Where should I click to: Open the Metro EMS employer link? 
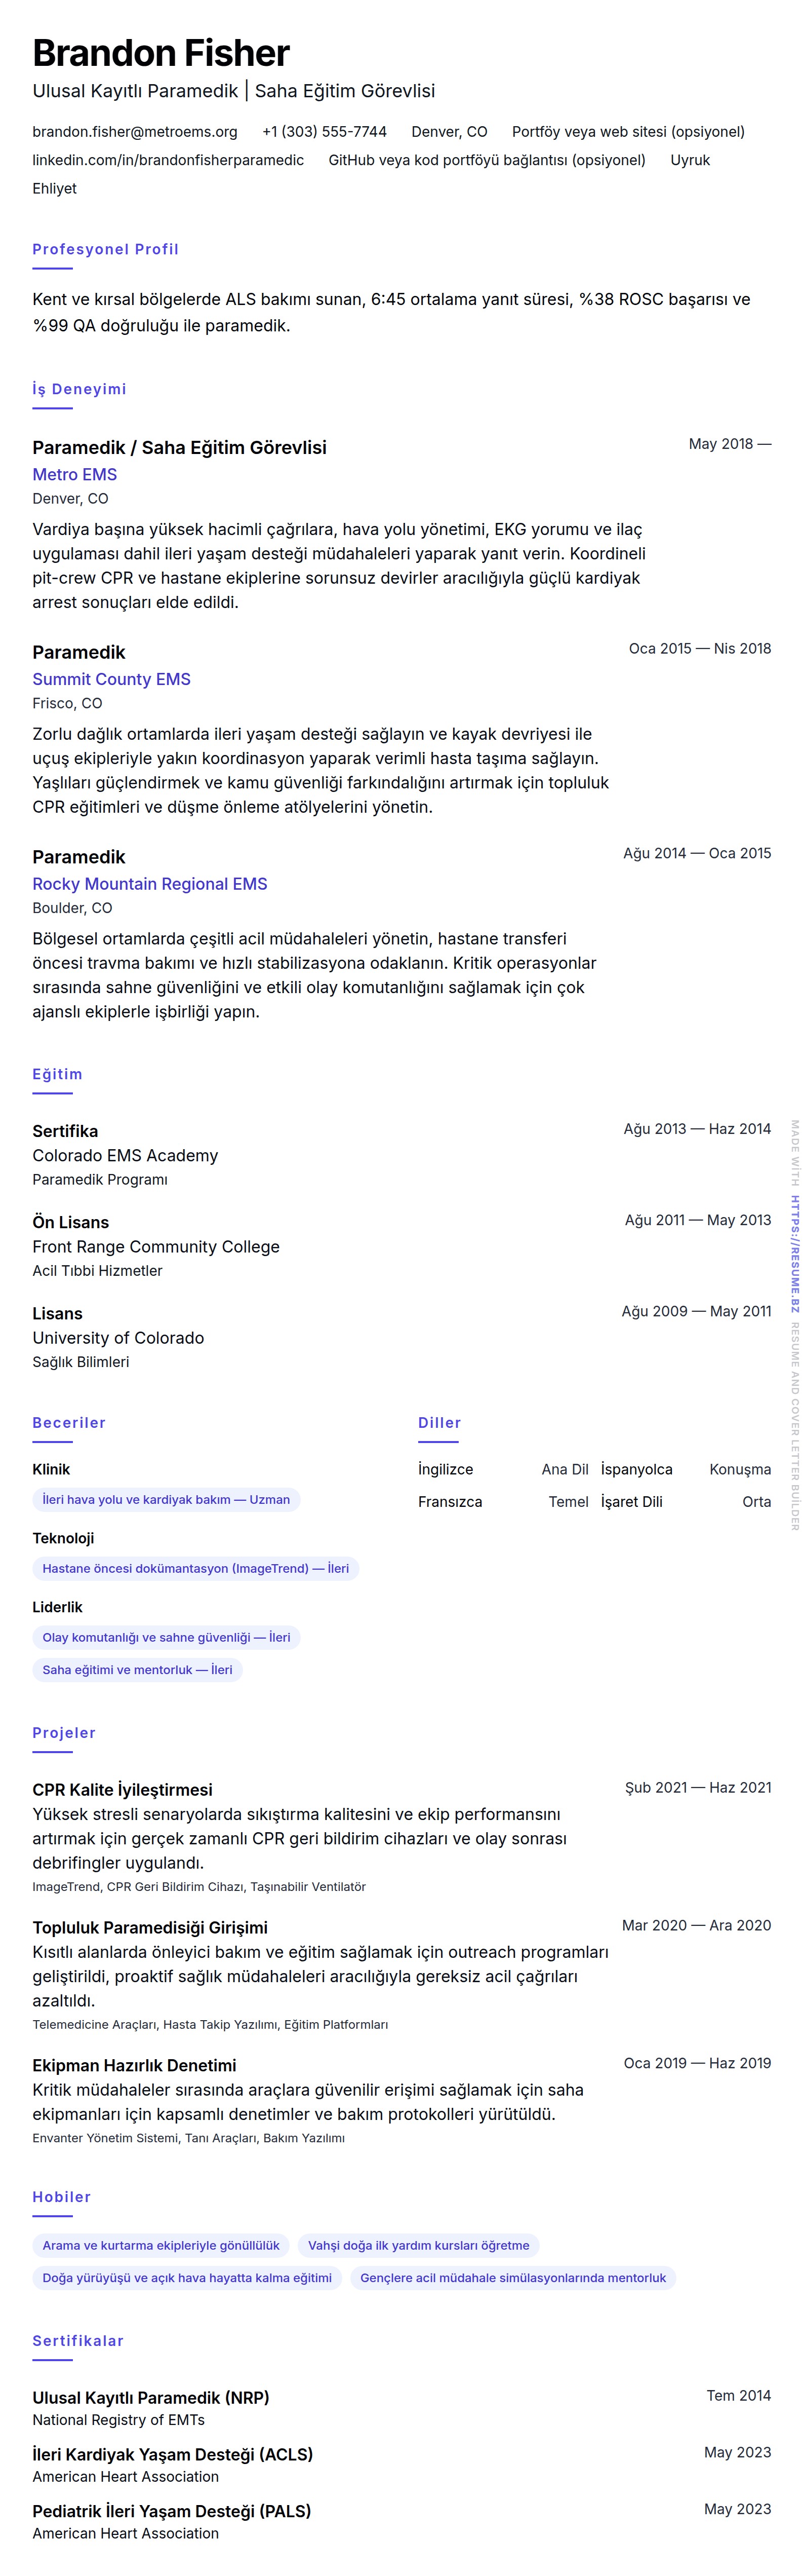point(75,475)
